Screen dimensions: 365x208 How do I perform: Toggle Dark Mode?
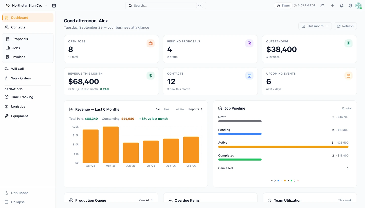(28, 193)
